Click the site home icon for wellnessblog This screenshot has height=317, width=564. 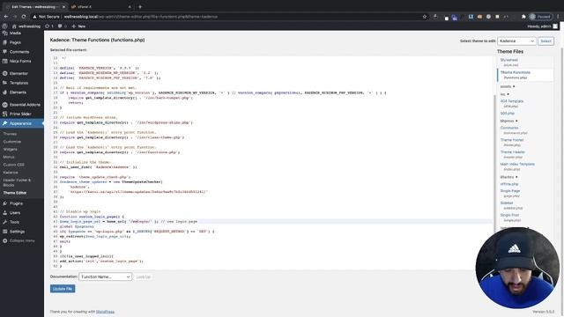(x=14, y=26)
